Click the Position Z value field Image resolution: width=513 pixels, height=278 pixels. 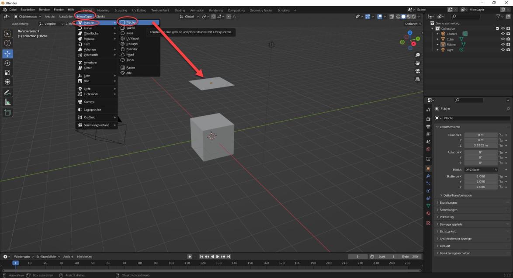[x=481, y=145]
